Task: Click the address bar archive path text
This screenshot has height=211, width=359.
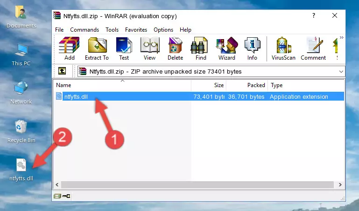Action: pyautogui.click(x=166, y=72)
